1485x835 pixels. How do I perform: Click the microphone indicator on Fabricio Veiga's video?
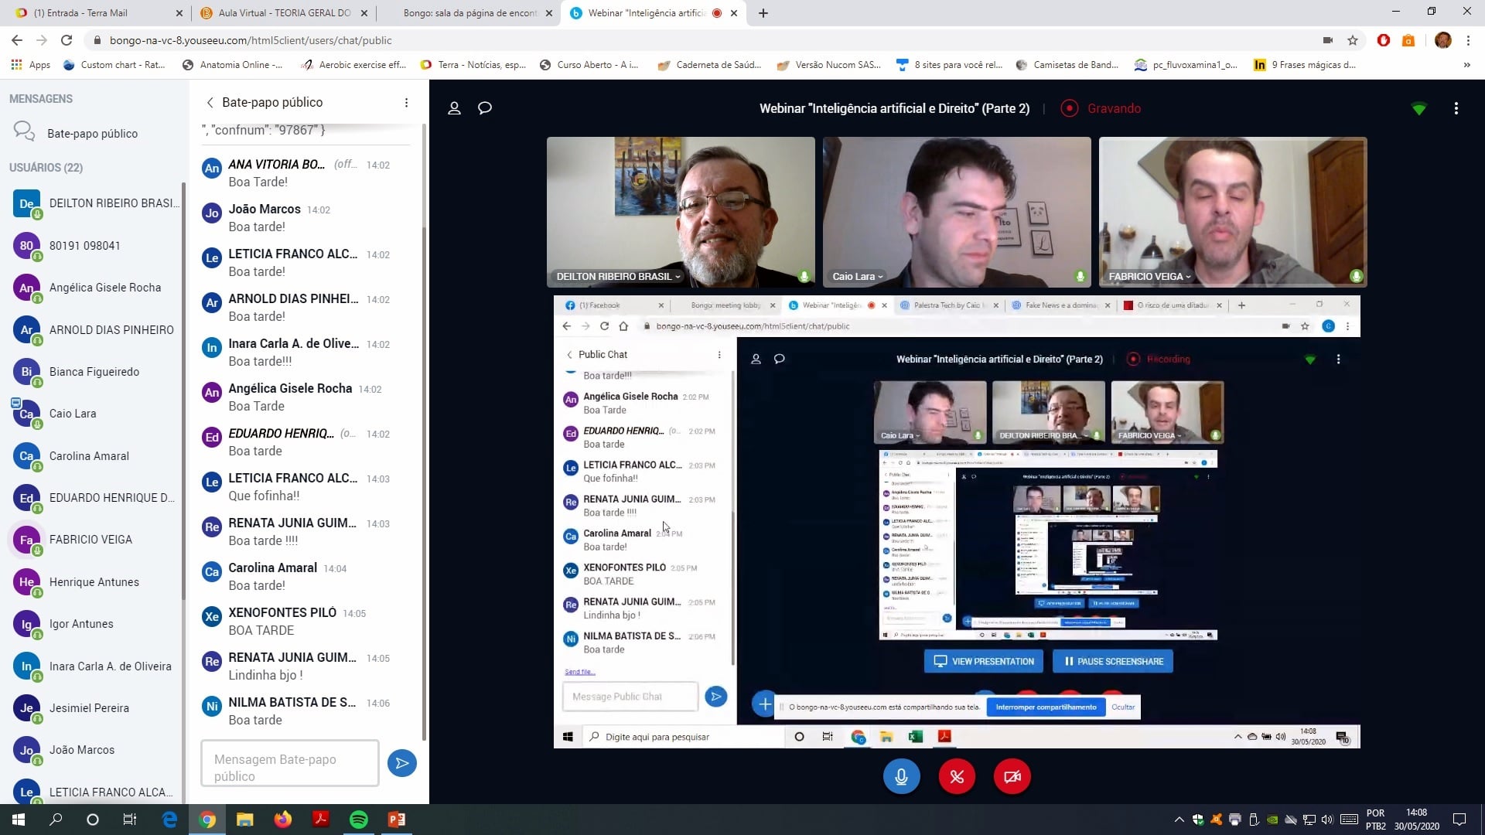click(1355, 275)
